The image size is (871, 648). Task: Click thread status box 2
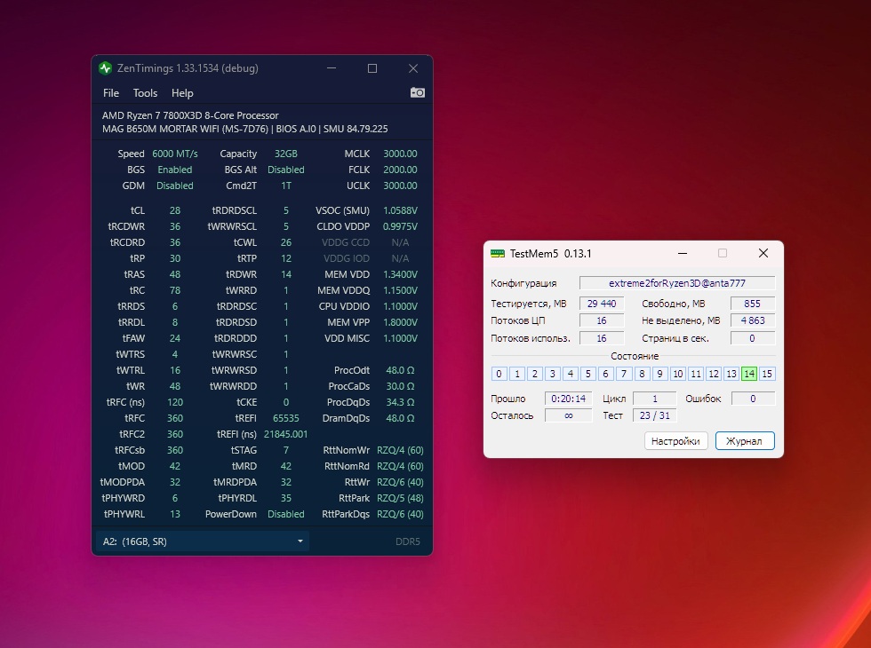(x=534, y=374)
